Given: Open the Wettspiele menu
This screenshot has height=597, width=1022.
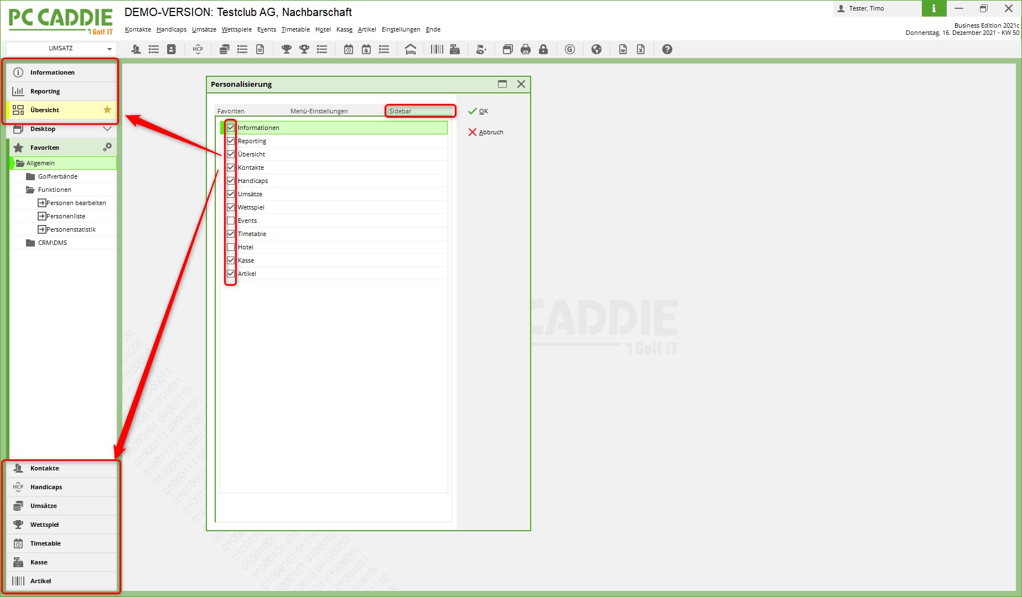Looking at the screenshot, I should pyautogui.click(x=237, y=30).
